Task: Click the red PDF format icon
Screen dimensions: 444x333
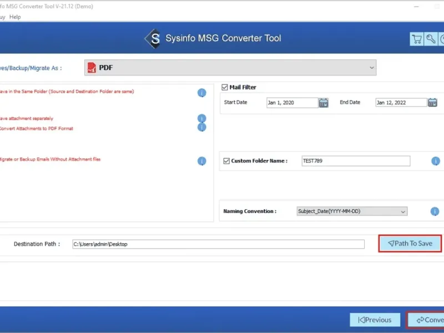Action: click(92, 68)
